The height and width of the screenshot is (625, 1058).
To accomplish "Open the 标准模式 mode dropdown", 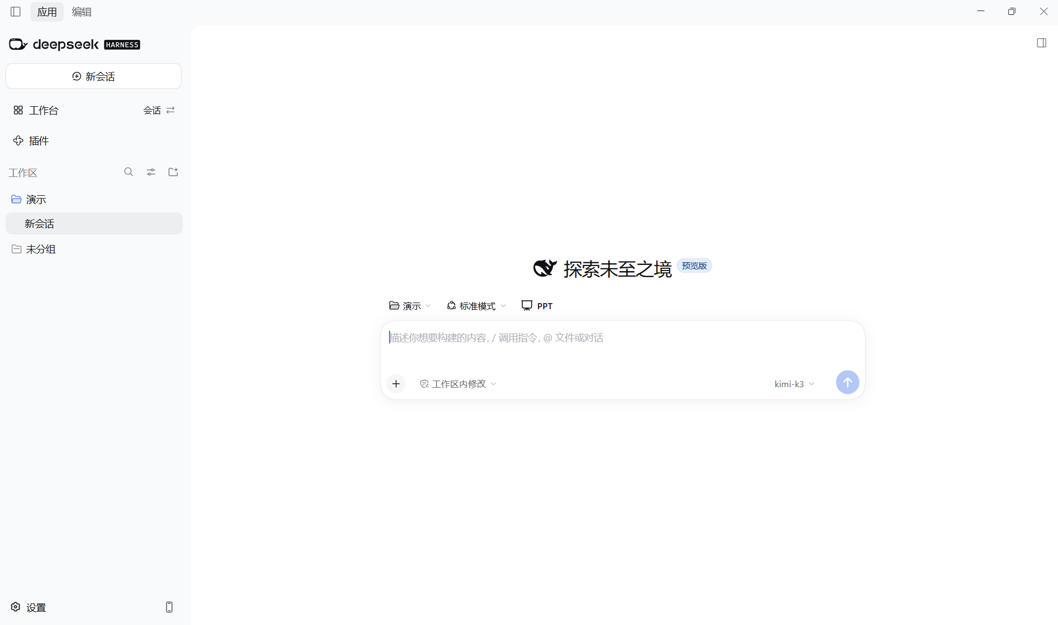I will point(476,306).
